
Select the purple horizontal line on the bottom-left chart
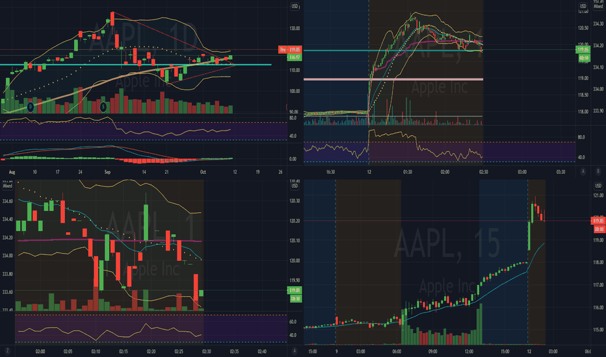[x=109, y=240]
